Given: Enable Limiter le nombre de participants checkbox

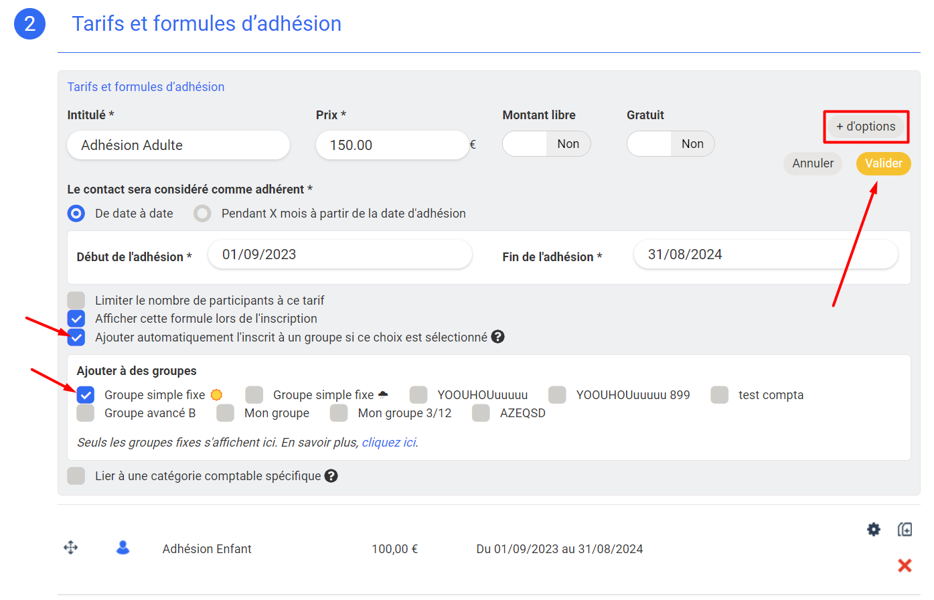Looking at the screenshot, I should point(76,301).
